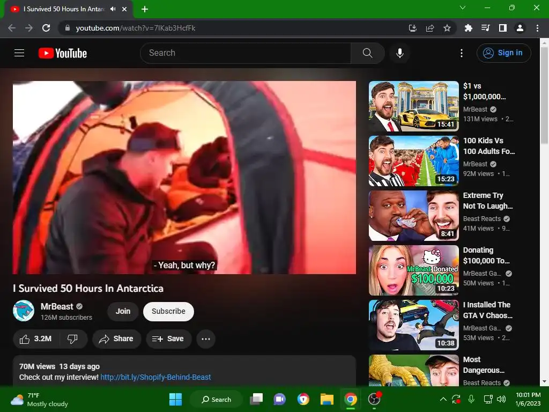
Task: Open OBS Studio from taskbar
Action: pos(374,399)
